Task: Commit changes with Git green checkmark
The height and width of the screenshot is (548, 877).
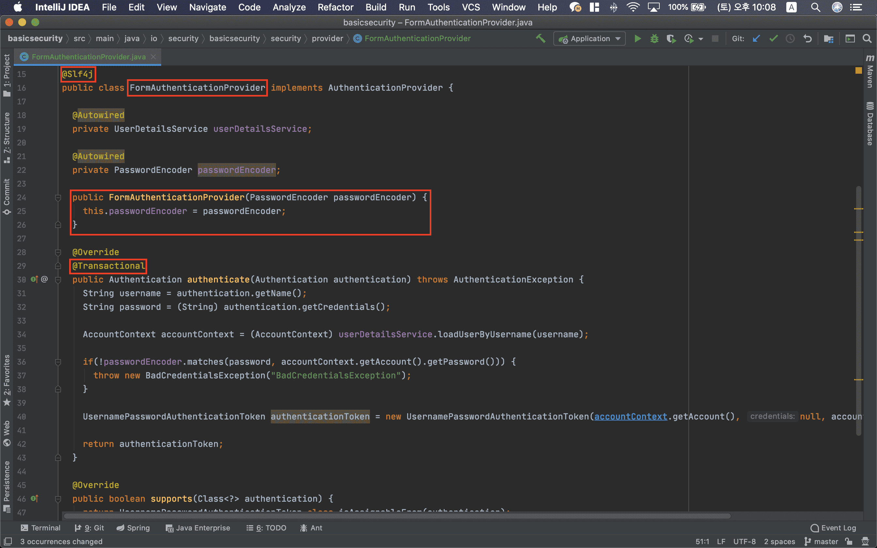Action: [x=773, y=38]
